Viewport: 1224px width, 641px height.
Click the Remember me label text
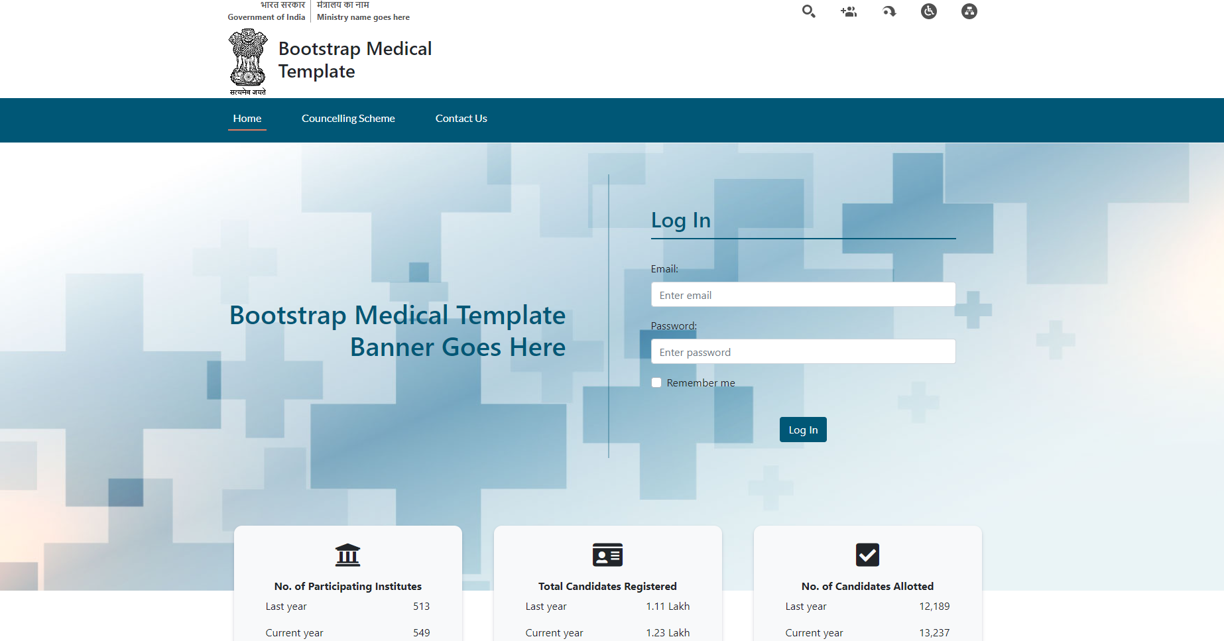[701, 383]
